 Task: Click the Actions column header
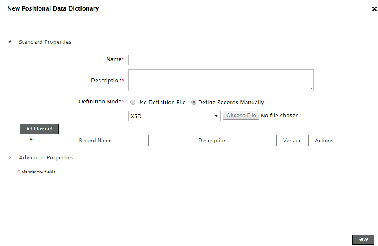324,141
